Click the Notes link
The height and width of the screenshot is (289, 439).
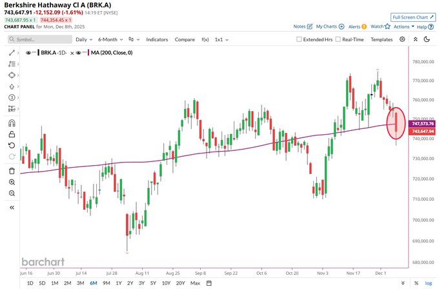pos(300,26)
